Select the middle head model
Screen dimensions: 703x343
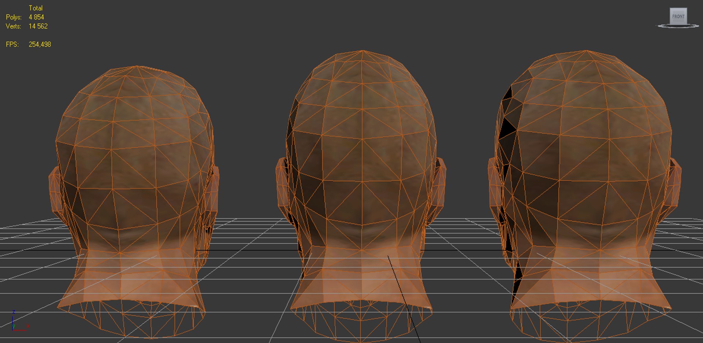point(361,196)
